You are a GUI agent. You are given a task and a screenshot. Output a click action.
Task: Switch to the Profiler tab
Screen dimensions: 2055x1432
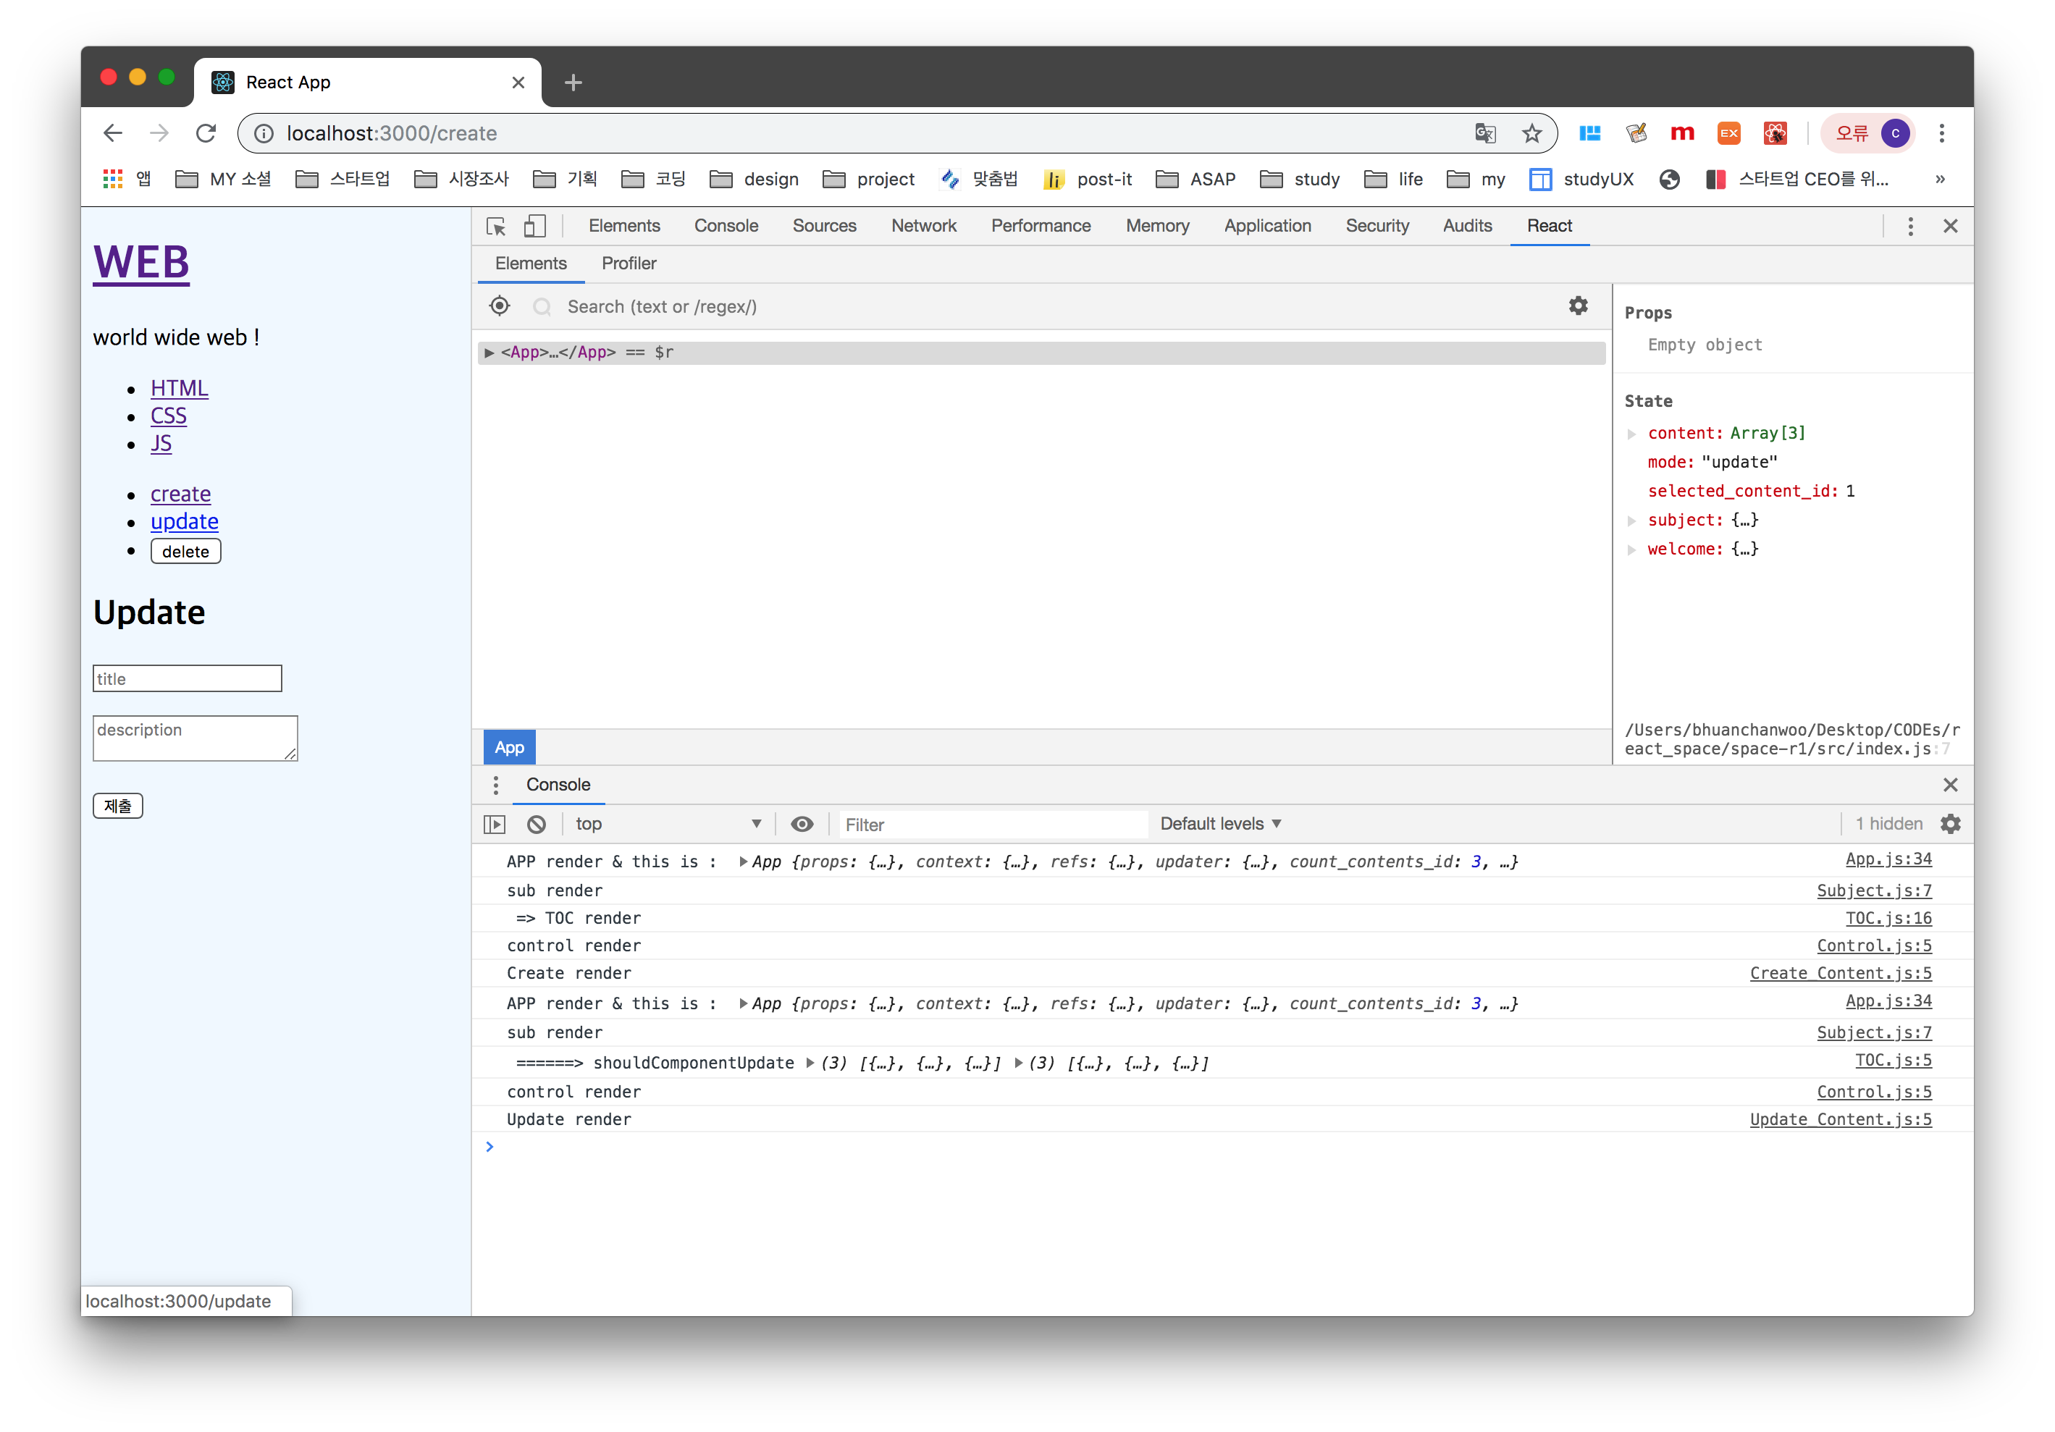click(x=629, y=264)
